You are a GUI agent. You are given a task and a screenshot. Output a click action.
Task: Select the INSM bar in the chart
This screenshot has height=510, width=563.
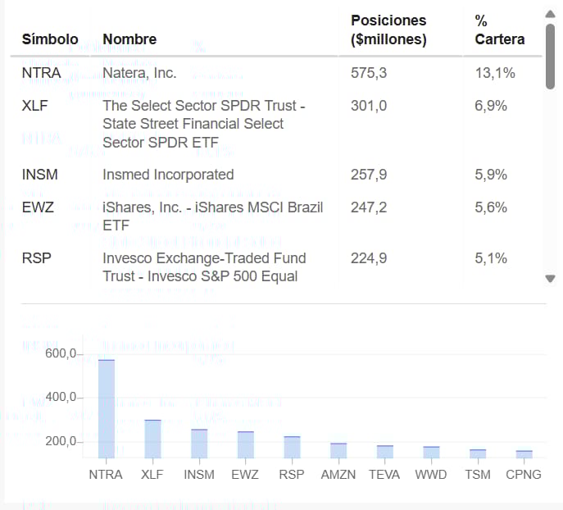point(199,444)
